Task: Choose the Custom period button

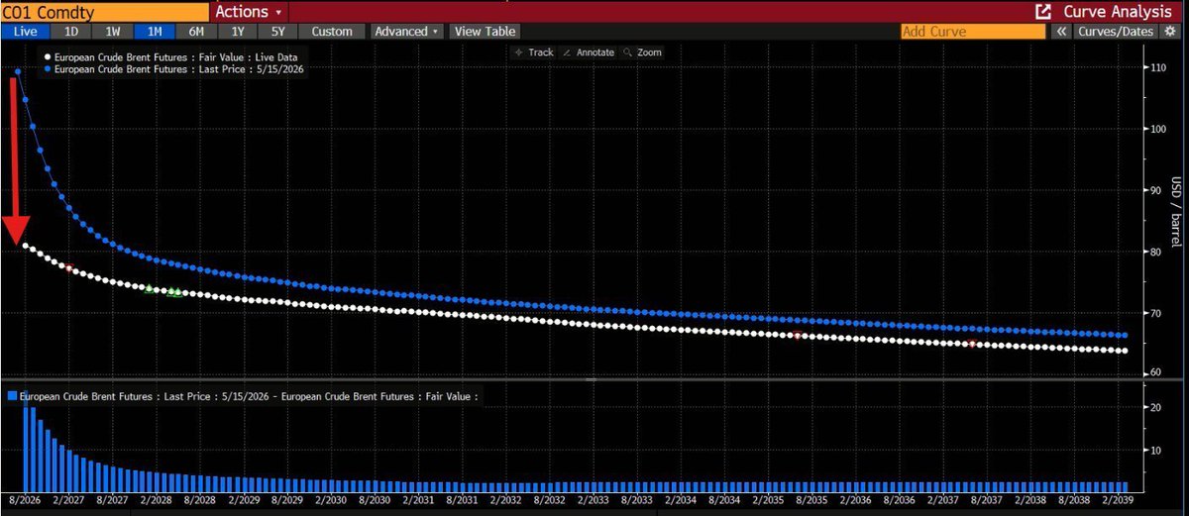Action: point(332,31)
